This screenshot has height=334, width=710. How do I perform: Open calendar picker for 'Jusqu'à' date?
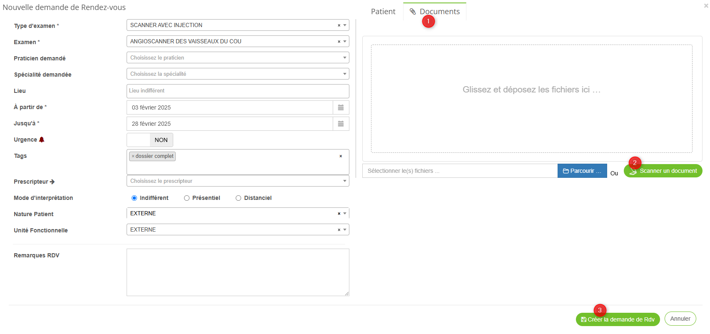point(341,124)
